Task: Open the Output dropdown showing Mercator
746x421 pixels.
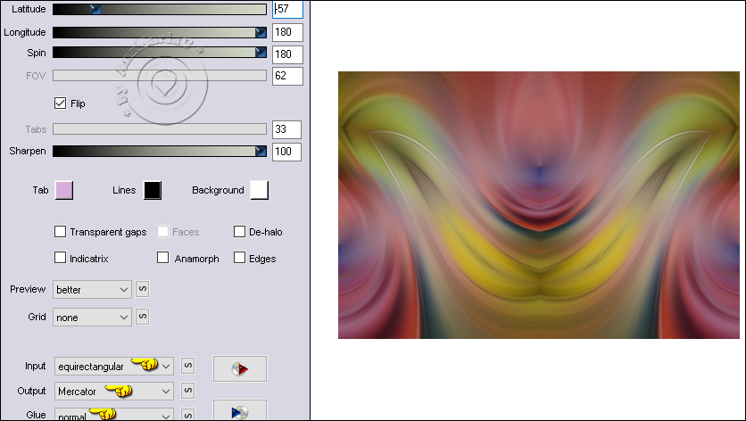Action: pos(113,391)
